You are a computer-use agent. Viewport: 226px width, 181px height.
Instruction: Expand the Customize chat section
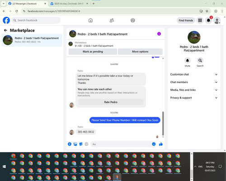coord(194,74)
